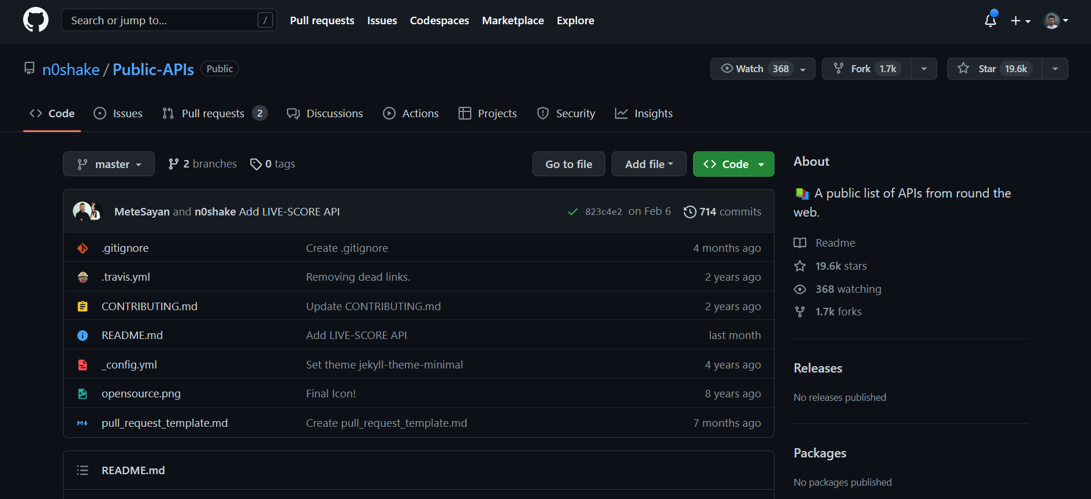View the 2 branches link
Screen dimensions: 1091x499
pyautogui.click(x=202, y=164)
